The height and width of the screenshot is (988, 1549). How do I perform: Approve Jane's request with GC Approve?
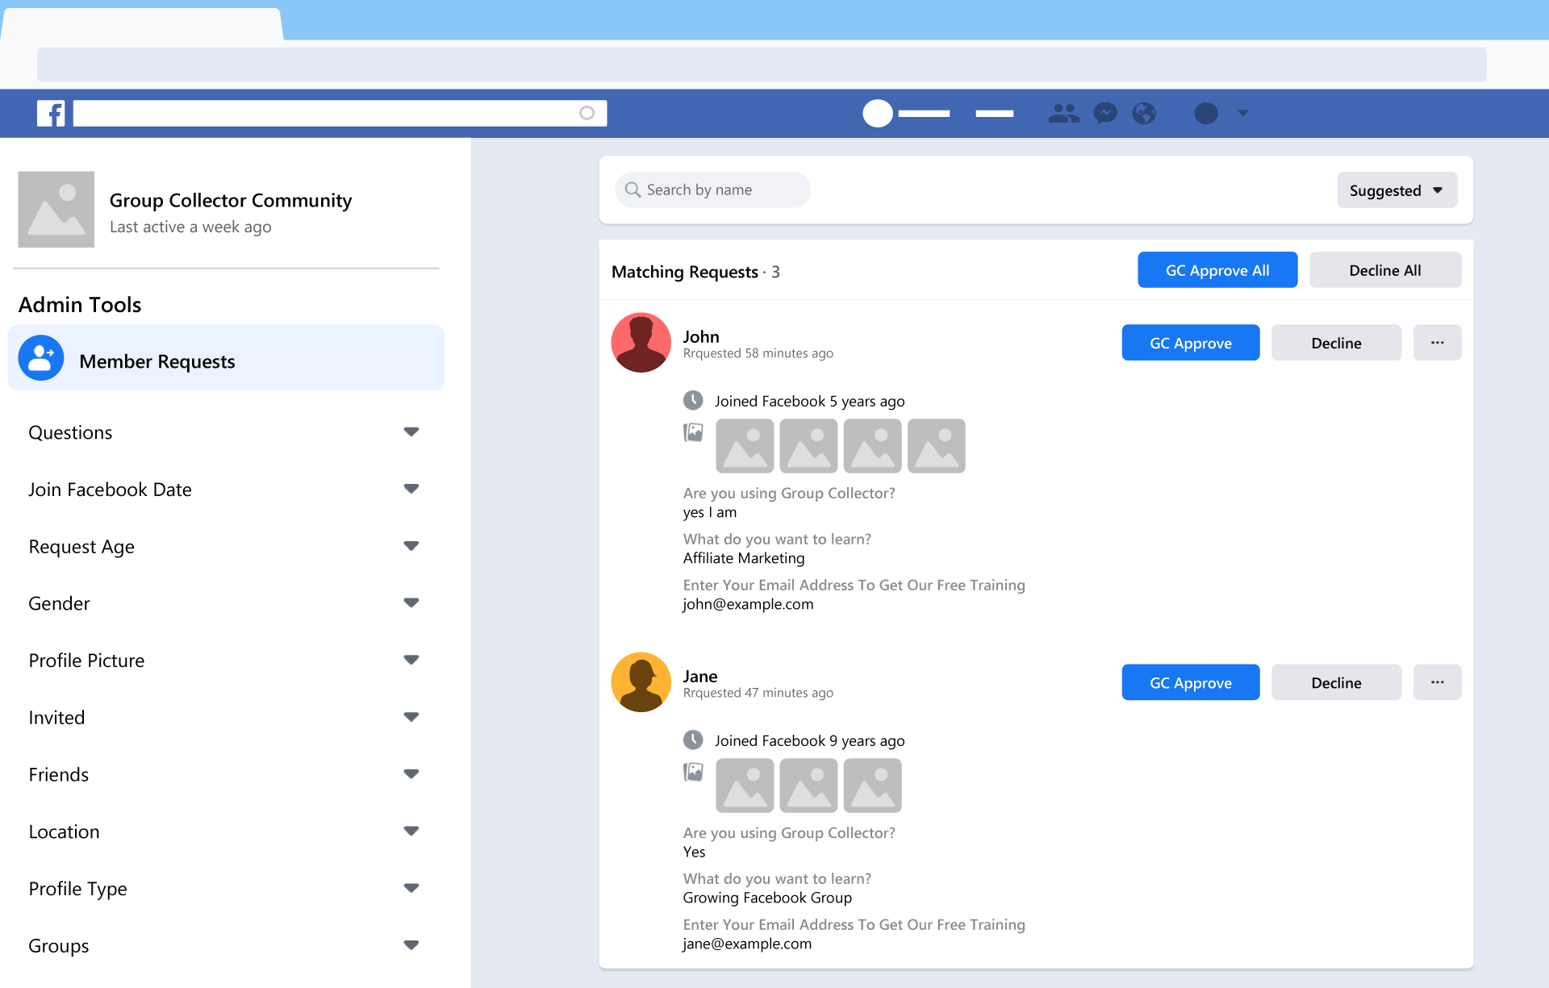click(1190, 682)
